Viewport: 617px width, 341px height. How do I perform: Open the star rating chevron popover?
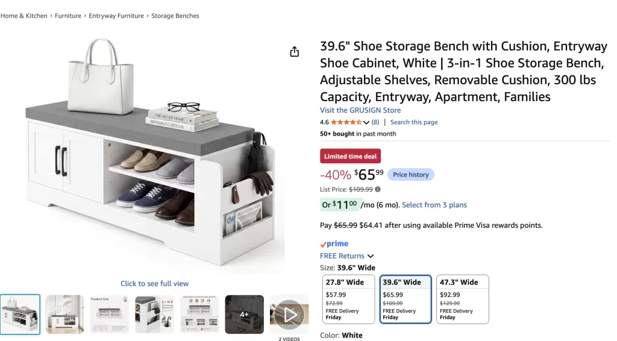point(366,122)
